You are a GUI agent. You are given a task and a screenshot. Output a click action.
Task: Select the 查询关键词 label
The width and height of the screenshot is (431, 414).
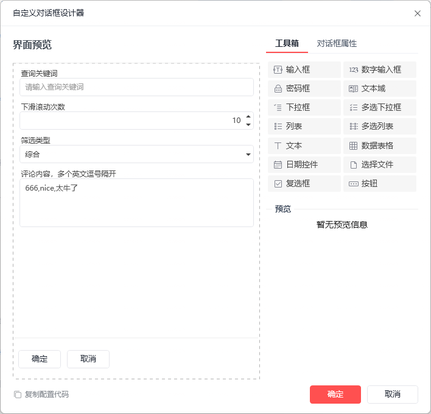pyautogui.click(x=40, y=74)
